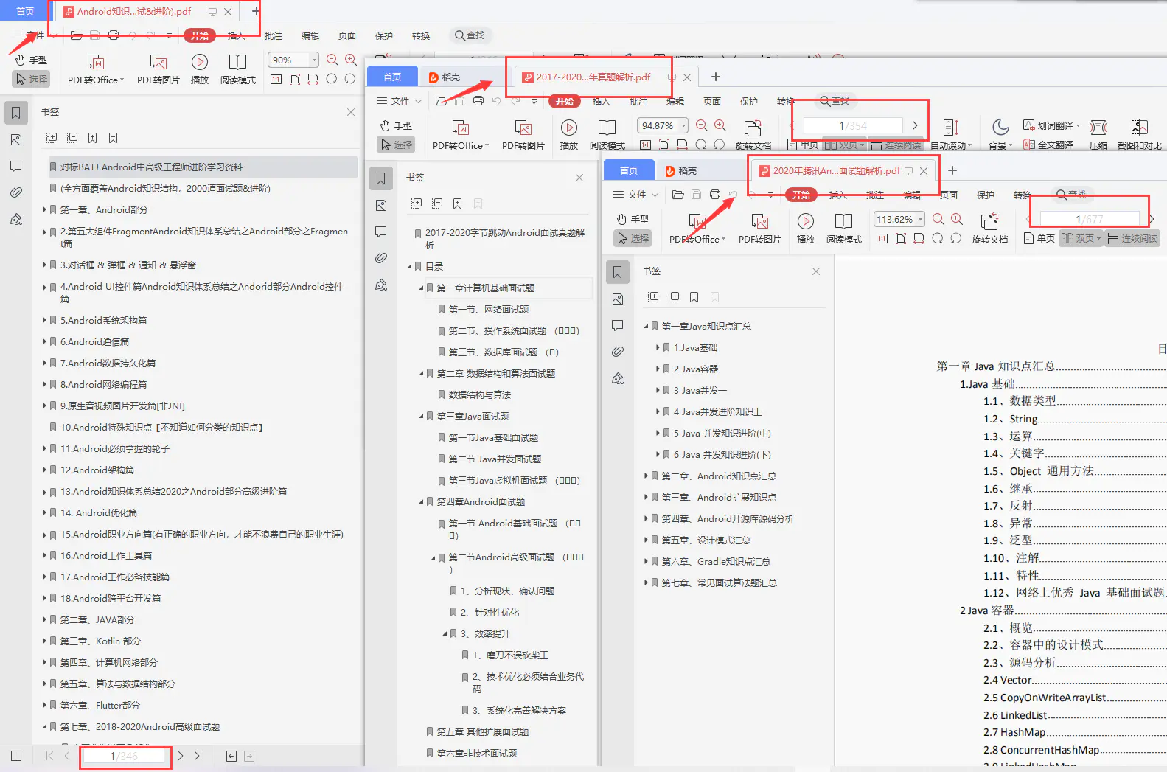Click 压缩 in the 2017-2020 window
This screenshot has height=772, width=1167.
point(1098,135)
